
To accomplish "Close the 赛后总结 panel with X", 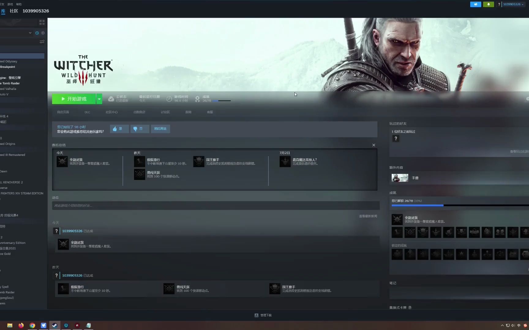I will tap(374, 145).
